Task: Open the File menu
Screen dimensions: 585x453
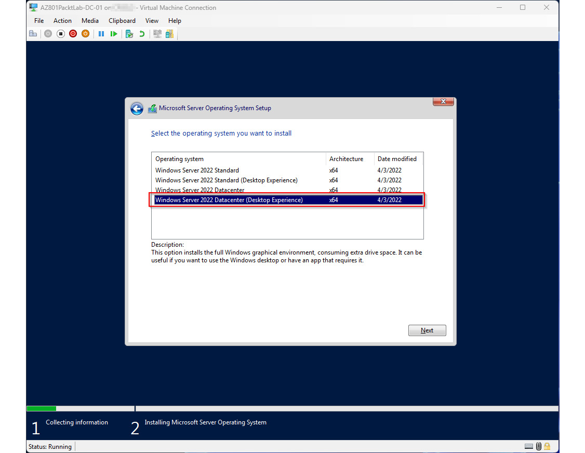Action: [x=39, y=21]
